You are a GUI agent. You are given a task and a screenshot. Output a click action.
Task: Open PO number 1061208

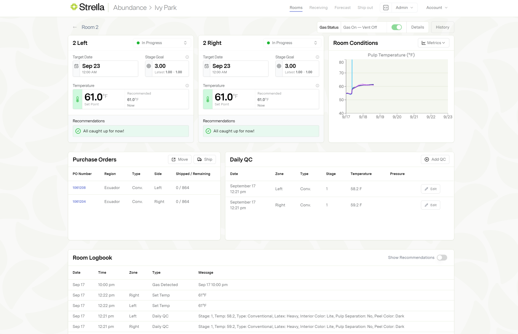(79, 188)
